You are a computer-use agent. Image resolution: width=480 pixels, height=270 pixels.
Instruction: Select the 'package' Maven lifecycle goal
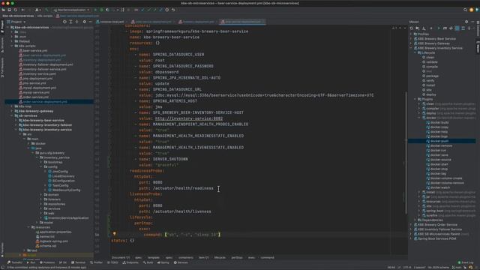click(432, 76)
